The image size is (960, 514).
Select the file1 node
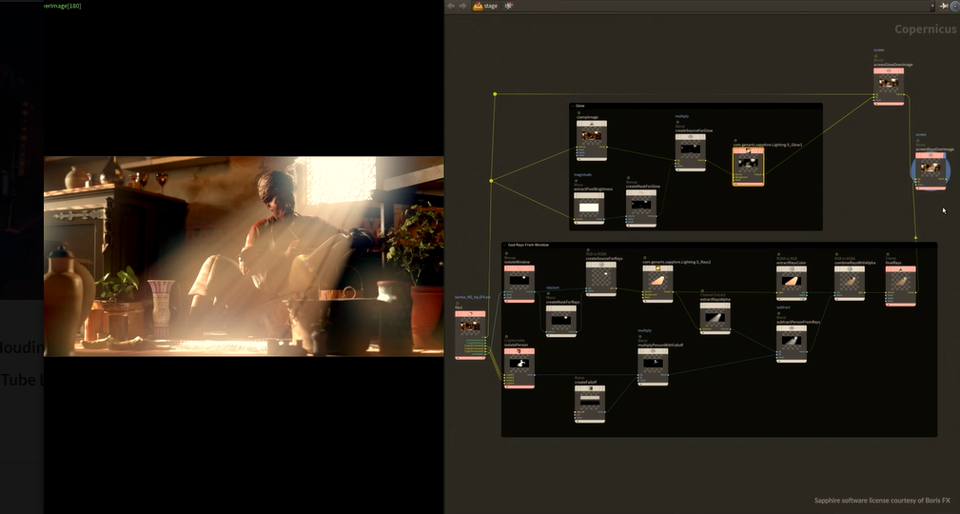(x=470, y=334)
